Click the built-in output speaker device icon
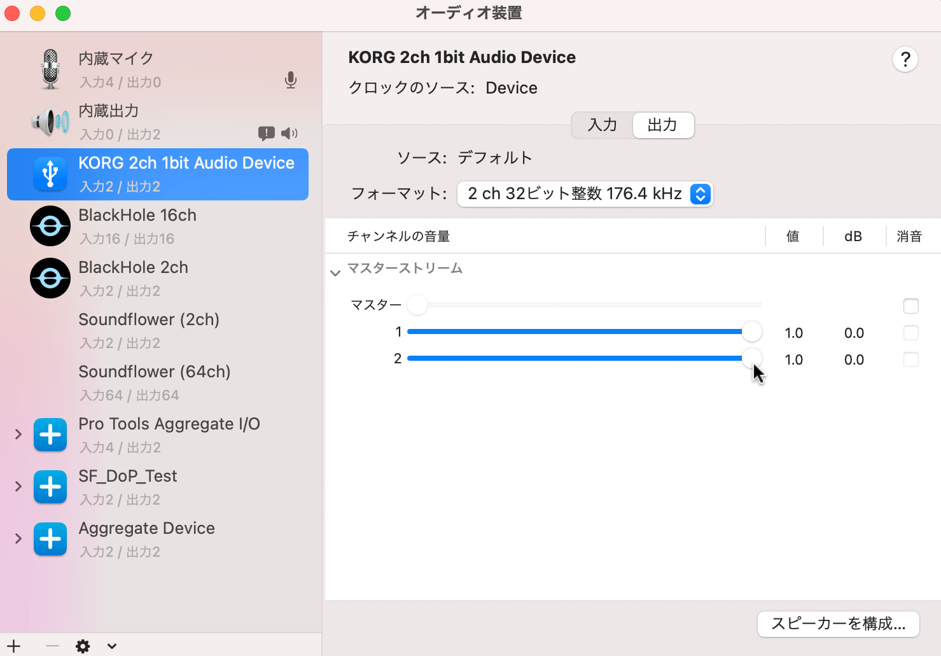 click(x=50, y=122)
